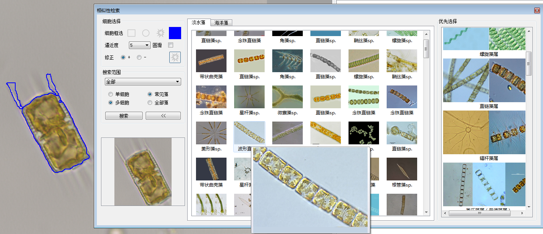Image resolution: width=543 pixels, height=234 pixels.
Task: Select the highlighted 波形直链藻 thumbnail
Action: coord(249,133)
